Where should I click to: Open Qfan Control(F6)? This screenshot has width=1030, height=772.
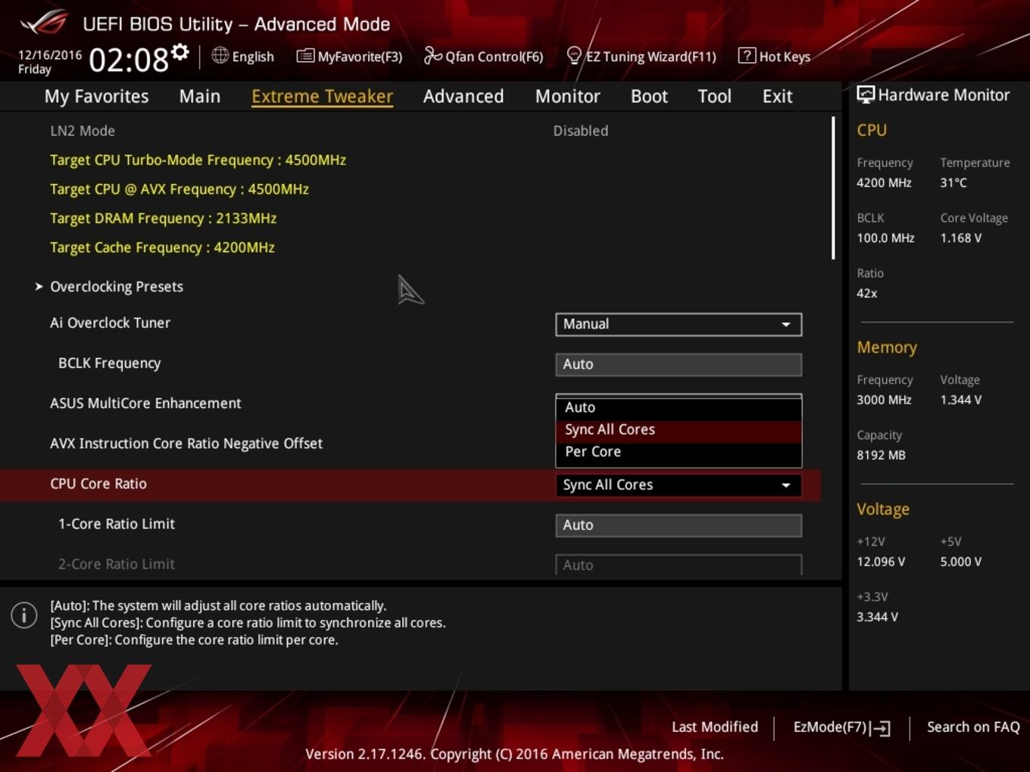483,56
